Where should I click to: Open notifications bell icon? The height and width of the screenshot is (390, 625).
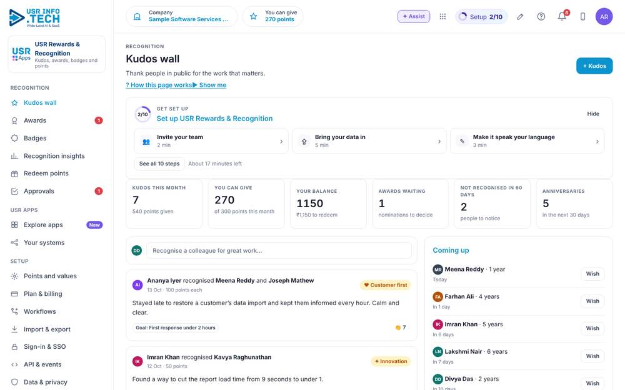562,16
